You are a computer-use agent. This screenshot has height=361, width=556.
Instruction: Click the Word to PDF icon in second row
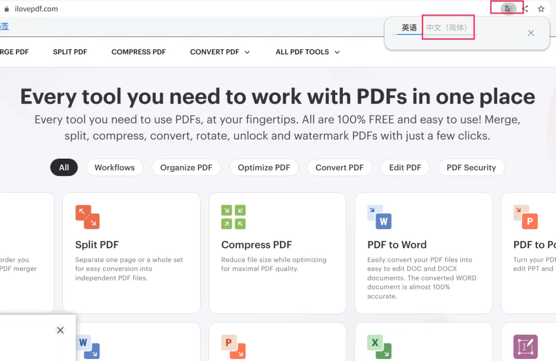click(88, 347)
